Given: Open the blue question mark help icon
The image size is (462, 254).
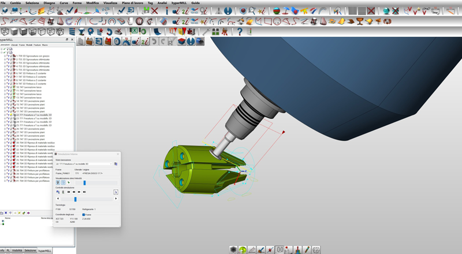Looking at the screenshot, I should coord(240,32).
